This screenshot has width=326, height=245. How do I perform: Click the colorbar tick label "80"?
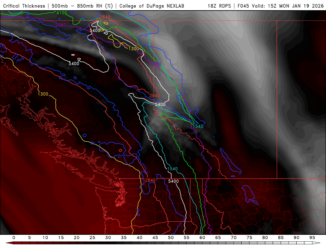click(265, 238)
